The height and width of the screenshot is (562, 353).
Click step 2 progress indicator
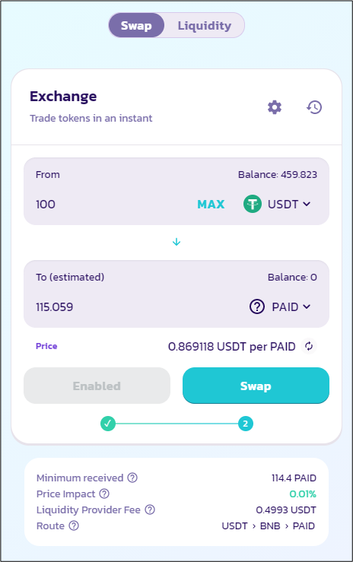tap(246, 424)
